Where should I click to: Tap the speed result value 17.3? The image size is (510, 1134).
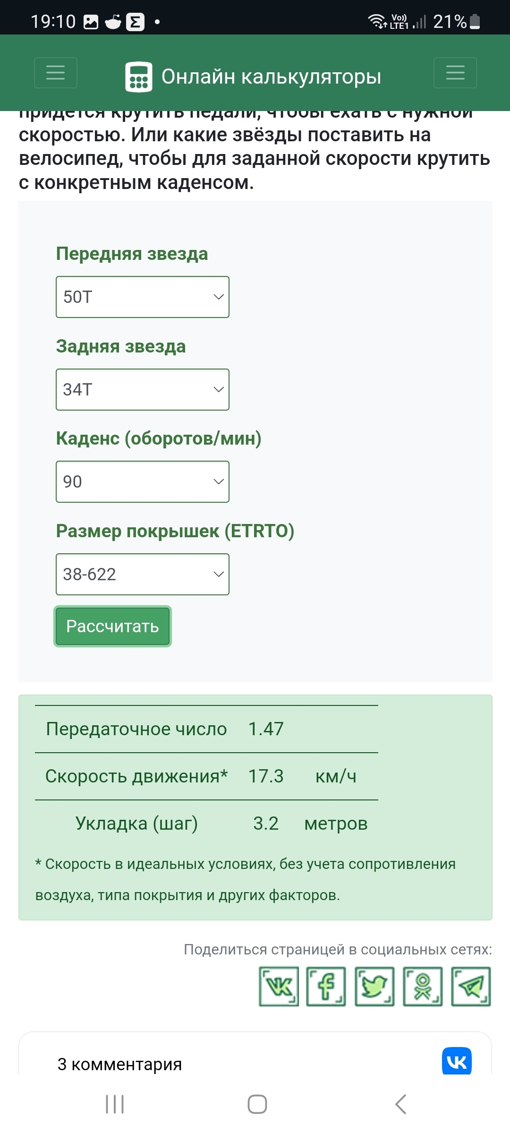coord(266,776)
